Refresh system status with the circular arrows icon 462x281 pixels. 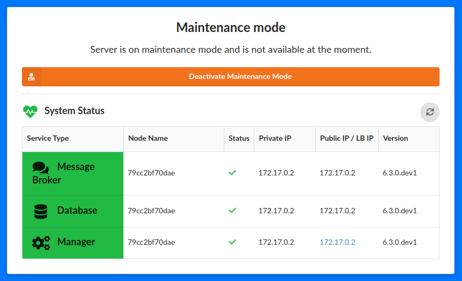pyautogui.click(x=430, y=112)
